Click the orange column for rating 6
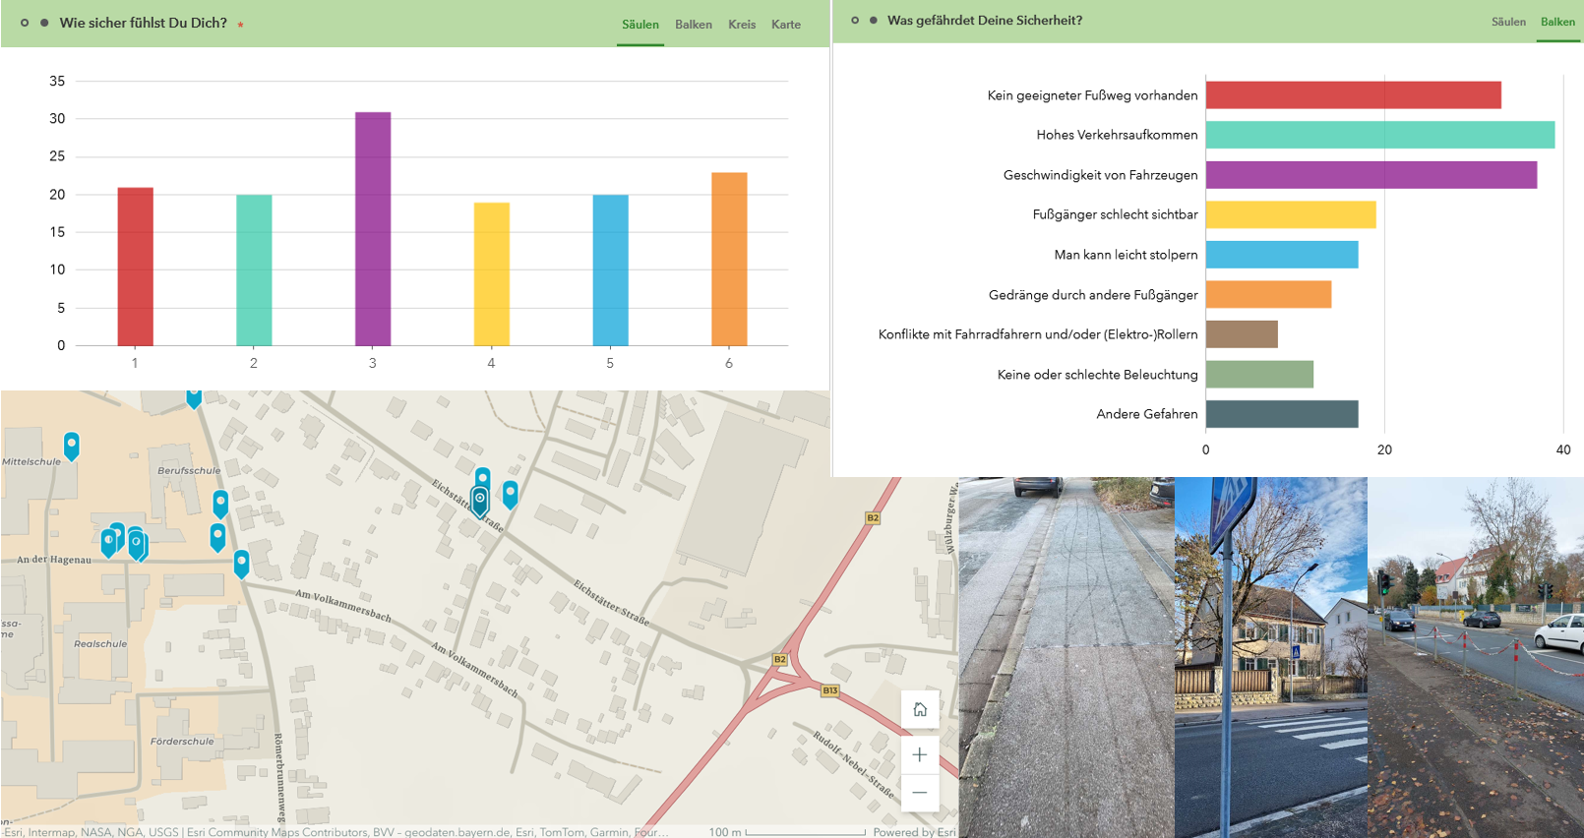This screenshot has height=838, width=1584. point(729,259)
